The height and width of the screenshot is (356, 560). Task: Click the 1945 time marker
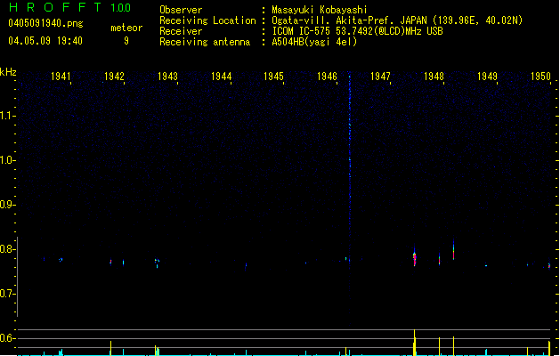tap(273, 76)
